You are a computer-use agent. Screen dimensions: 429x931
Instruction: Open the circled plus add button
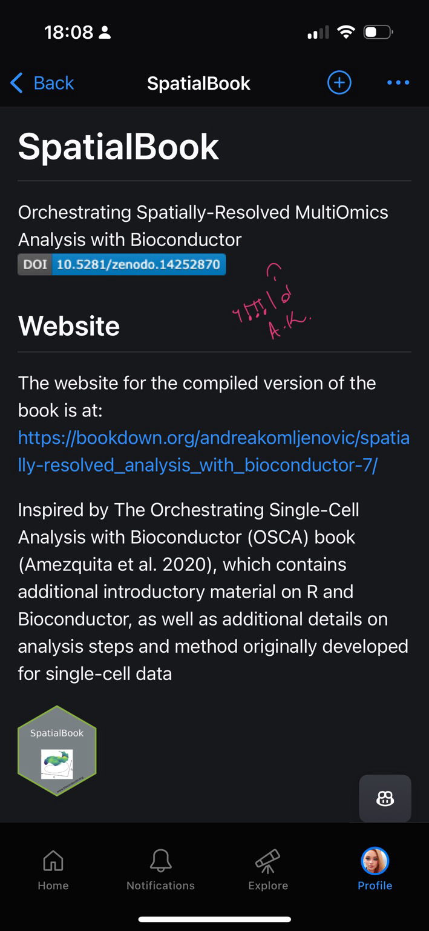click(x=339, y=82)
